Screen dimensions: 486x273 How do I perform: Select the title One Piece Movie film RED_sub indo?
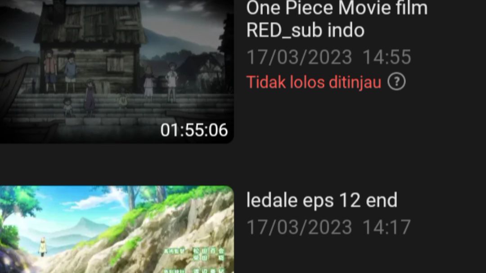[337, 19]
